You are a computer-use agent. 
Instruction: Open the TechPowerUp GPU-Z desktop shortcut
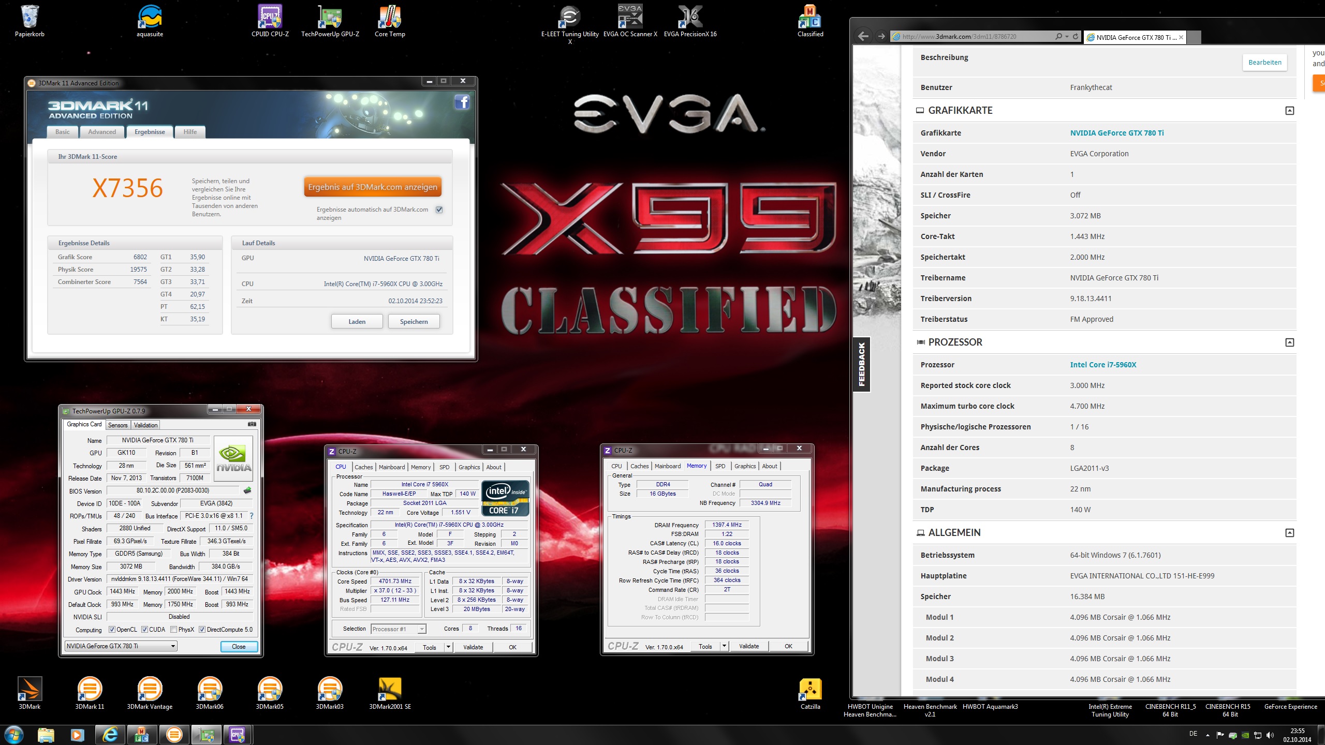(x=330, y=21)
